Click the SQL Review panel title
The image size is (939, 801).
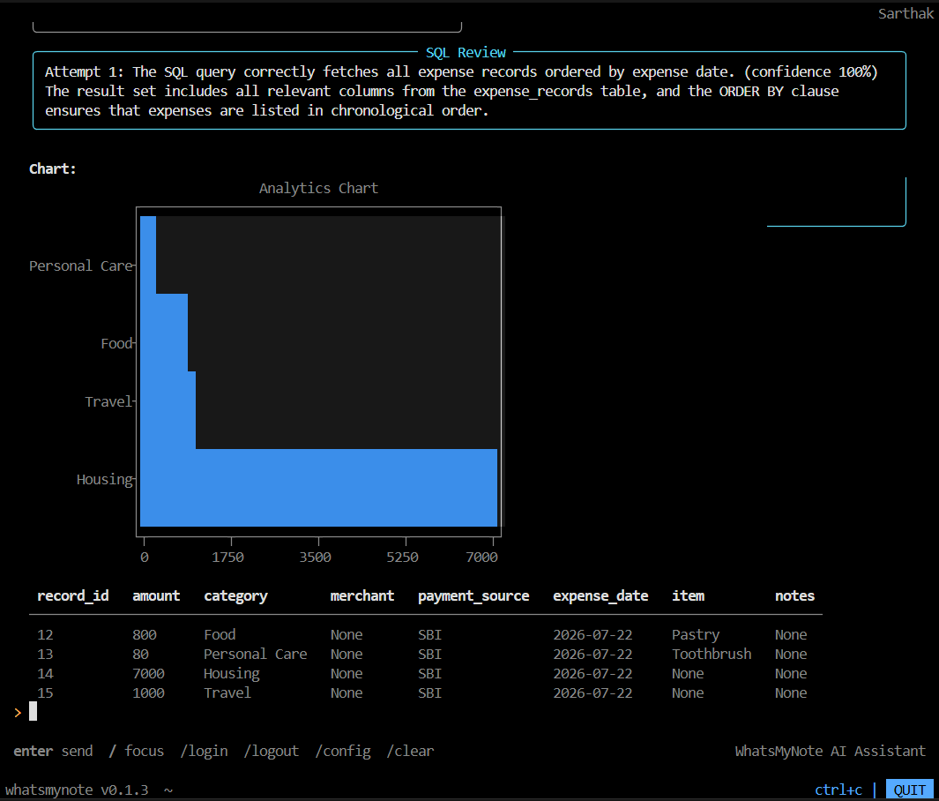[466, 53]
